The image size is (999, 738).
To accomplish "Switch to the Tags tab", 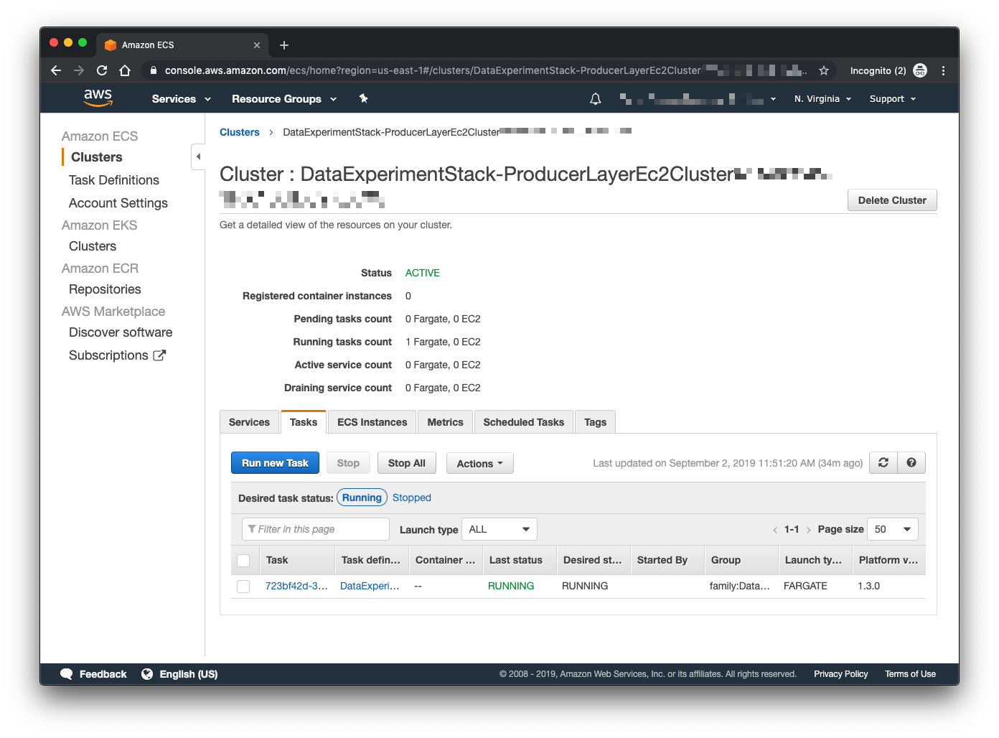I will pyautogui.click(x=596, y=422).
